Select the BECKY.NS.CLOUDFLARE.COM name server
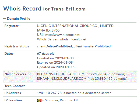Image resolution: width=137 pixels, height=104 pixels. pos(61,74)
